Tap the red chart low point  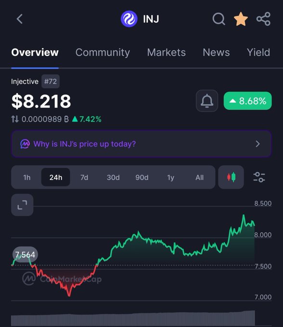click(69, 295)
